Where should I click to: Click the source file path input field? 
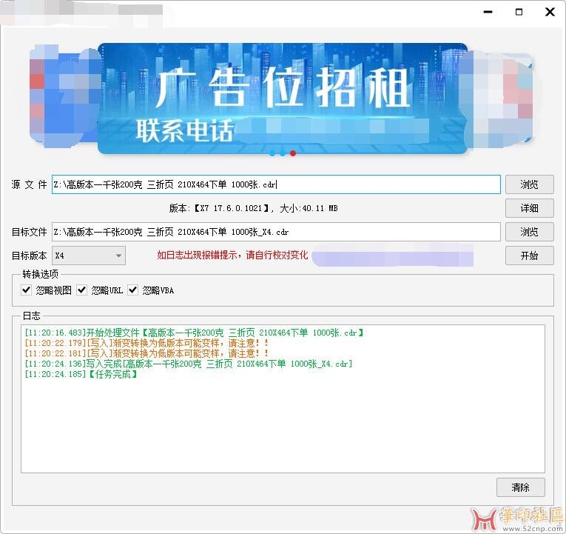click(x=276, y=184)
